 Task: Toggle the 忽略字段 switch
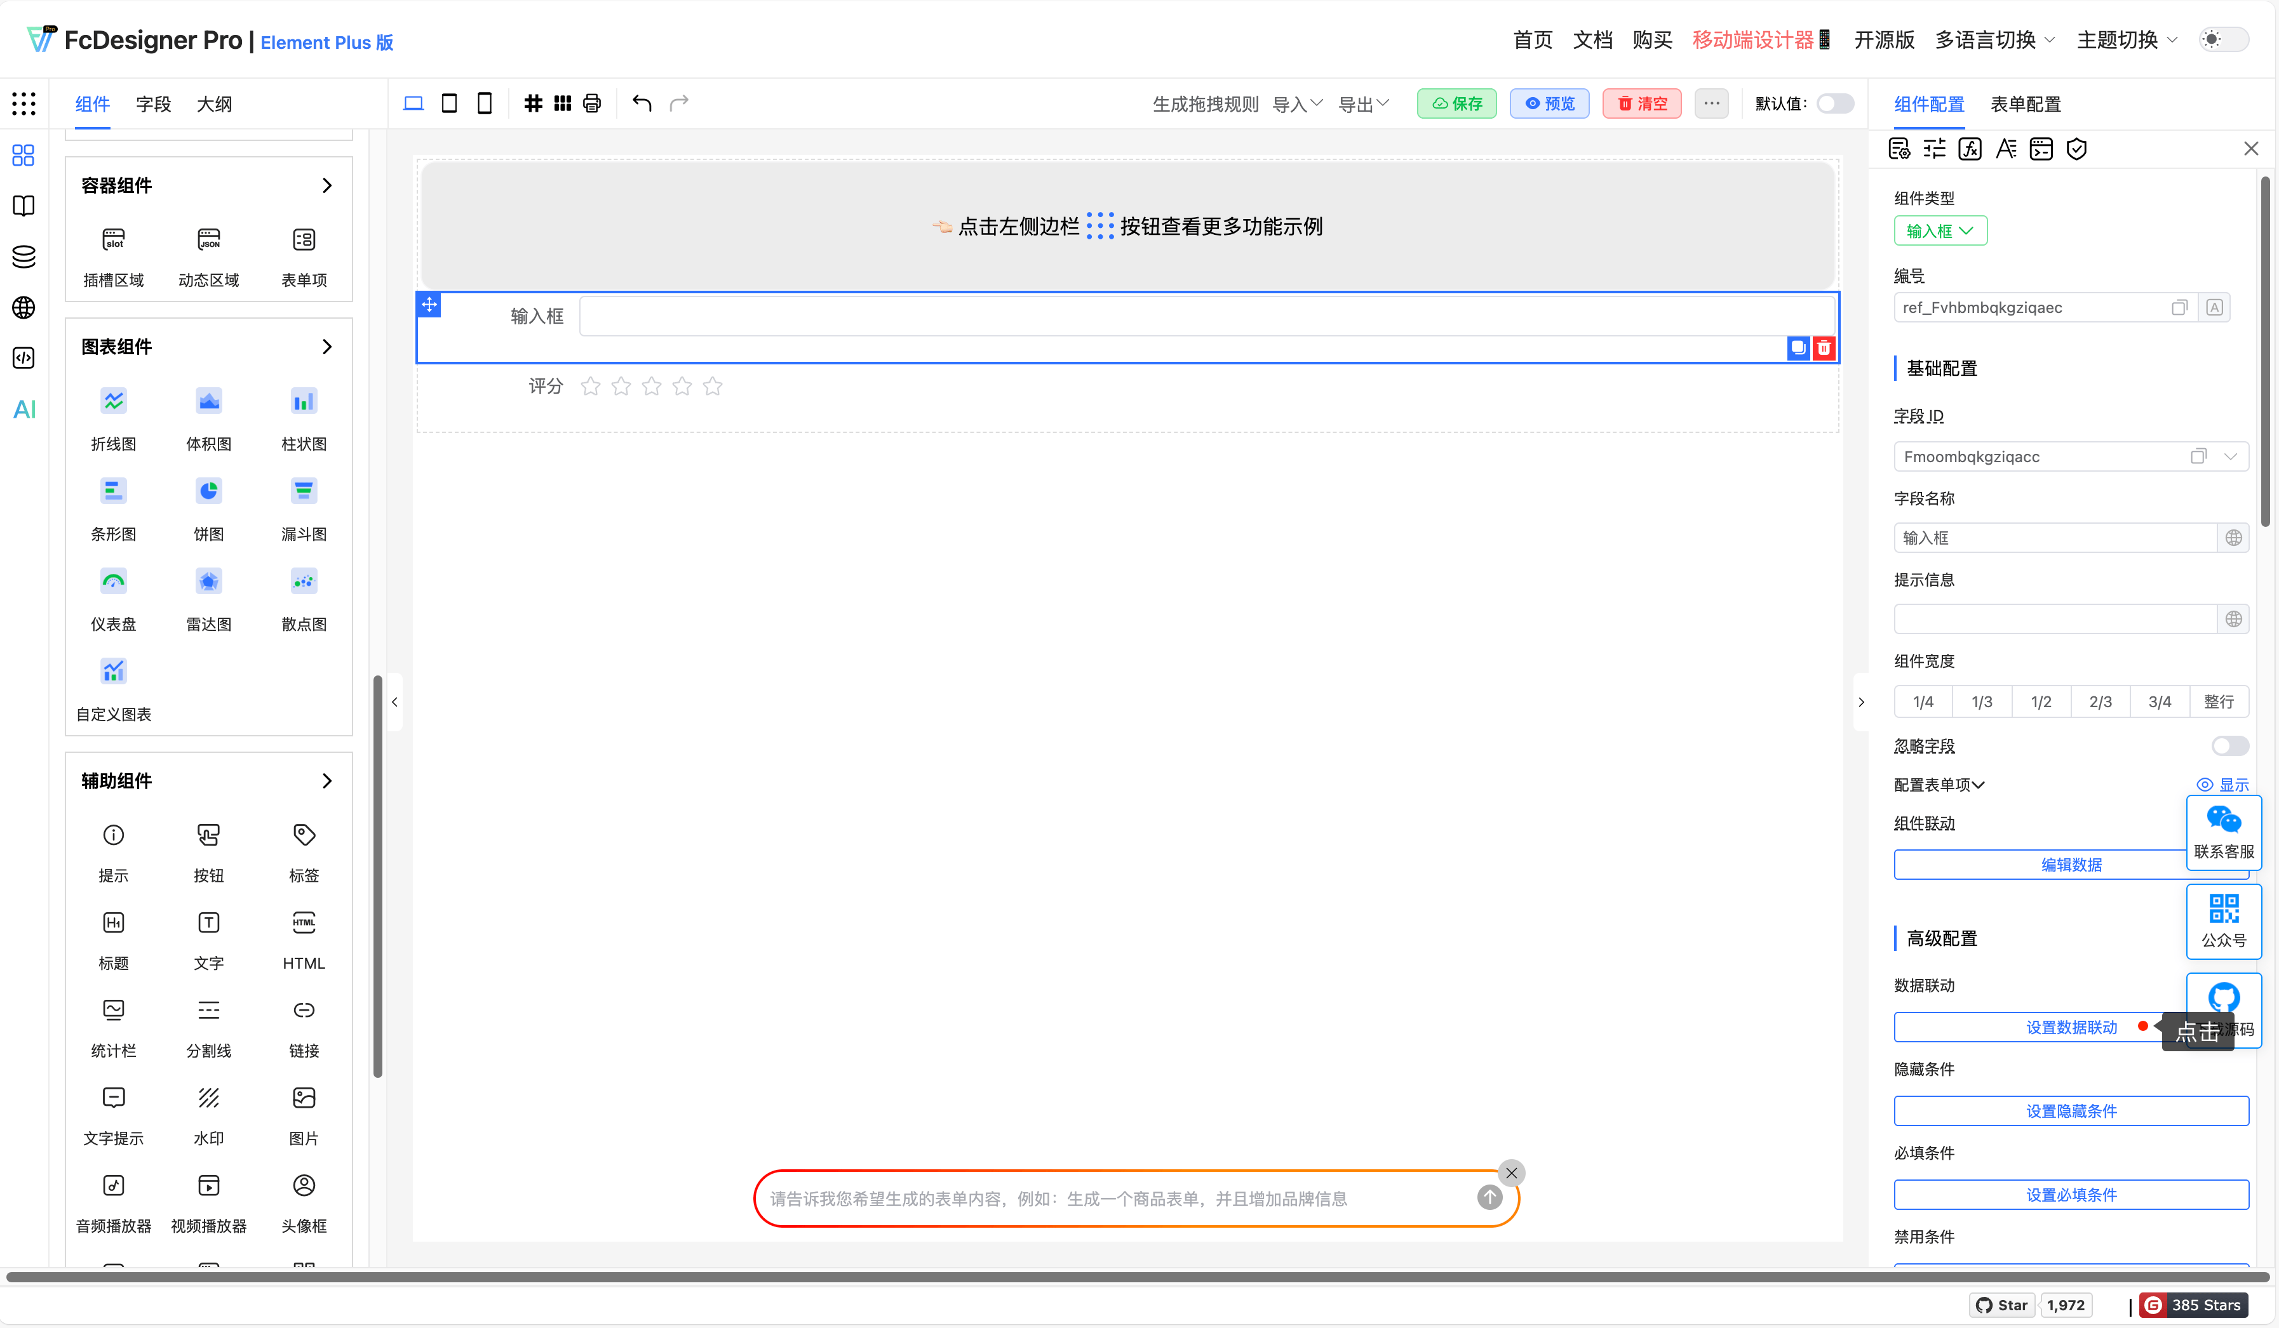tap(2230, 746)
